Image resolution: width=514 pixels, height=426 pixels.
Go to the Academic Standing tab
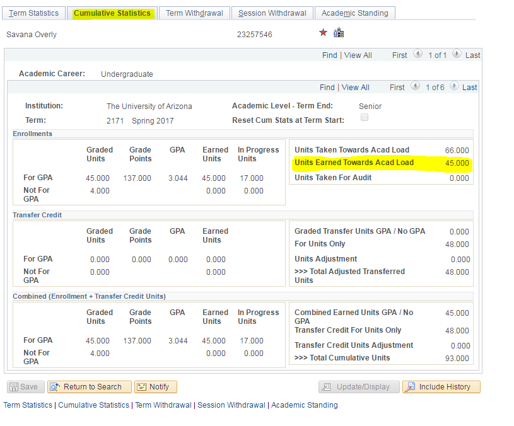click(x=354, y=13)
